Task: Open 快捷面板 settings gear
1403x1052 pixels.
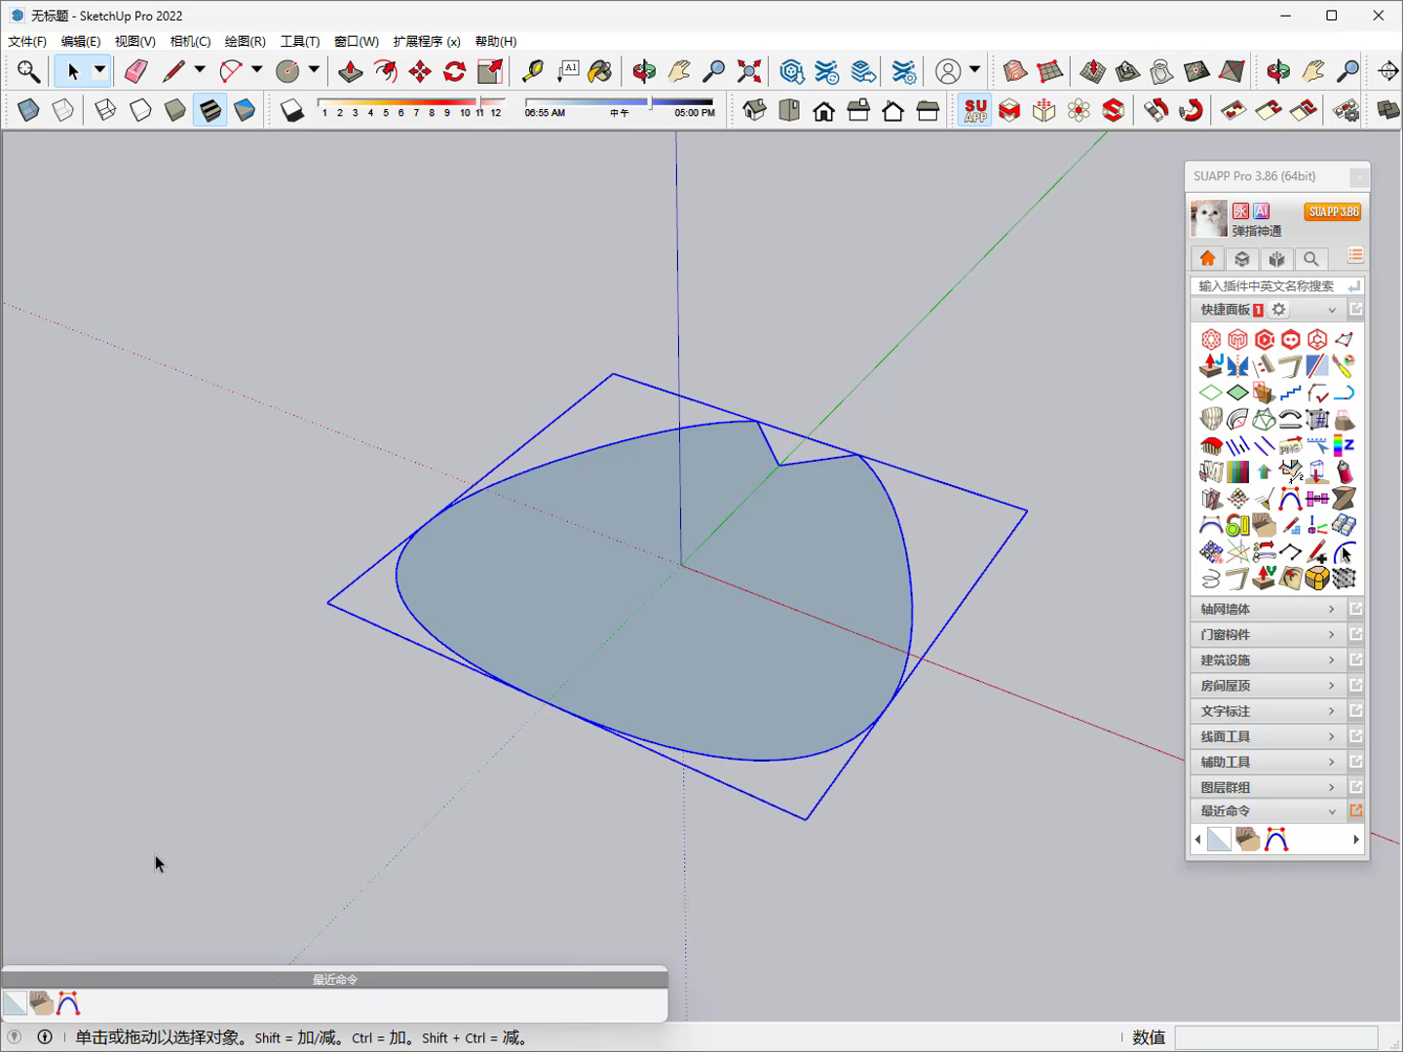Action: click(1279, 310)
